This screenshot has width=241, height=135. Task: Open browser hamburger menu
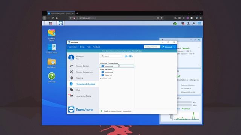(201, 18)
